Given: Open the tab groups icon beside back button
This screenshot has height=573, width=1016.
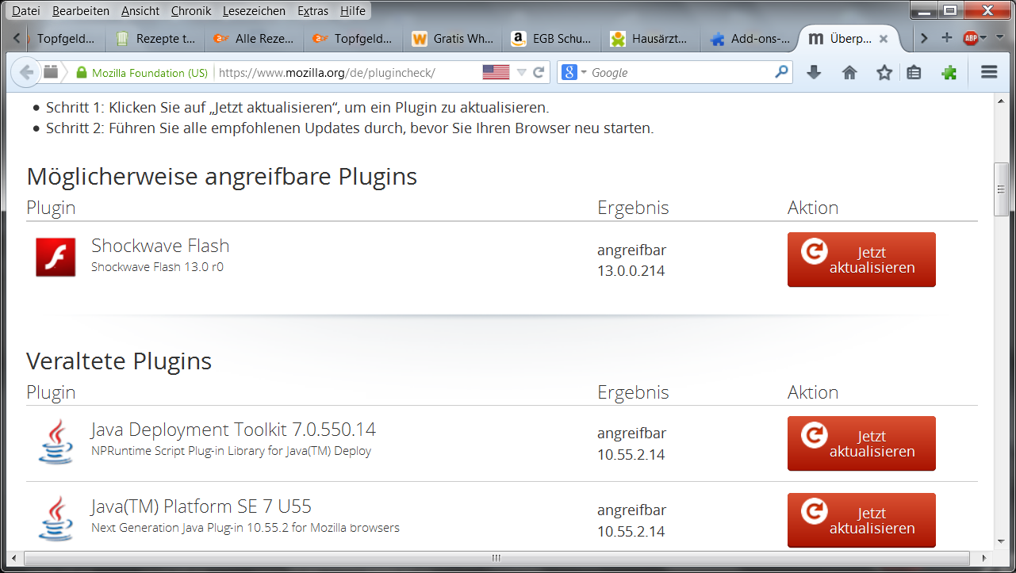Looking at the screenshot, I should (51, 72).
